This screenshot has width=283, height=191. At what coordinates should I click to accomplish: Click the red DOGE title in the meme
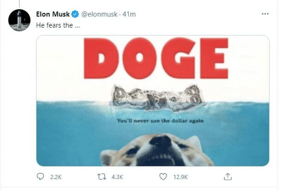pos(156,58)
